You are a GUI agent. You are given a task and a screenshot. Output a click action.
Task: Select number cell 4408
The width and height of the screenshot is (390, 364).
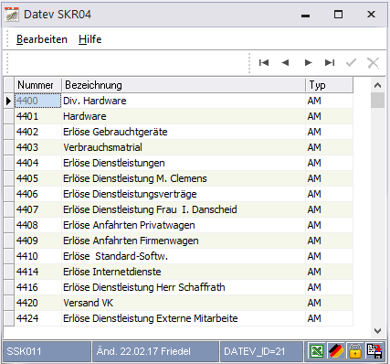(x=37, y=225)
